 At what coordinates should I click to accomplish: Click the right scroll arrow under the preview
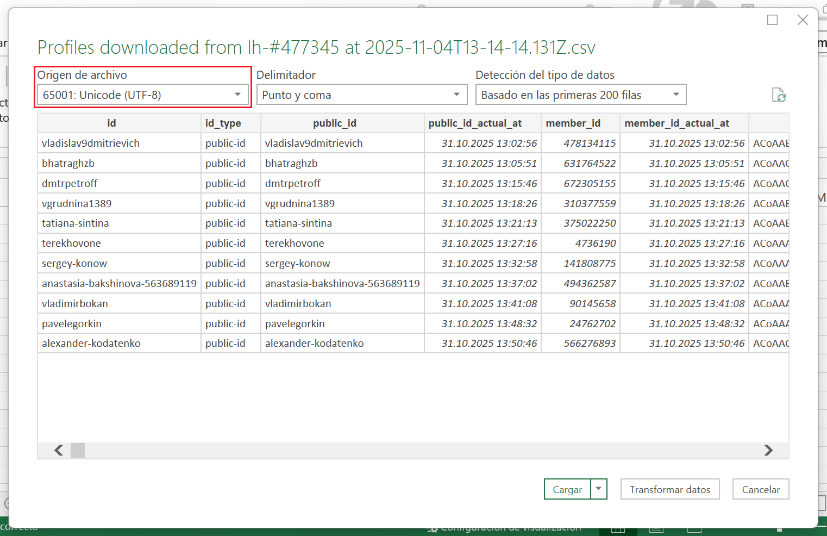(768, 450)
